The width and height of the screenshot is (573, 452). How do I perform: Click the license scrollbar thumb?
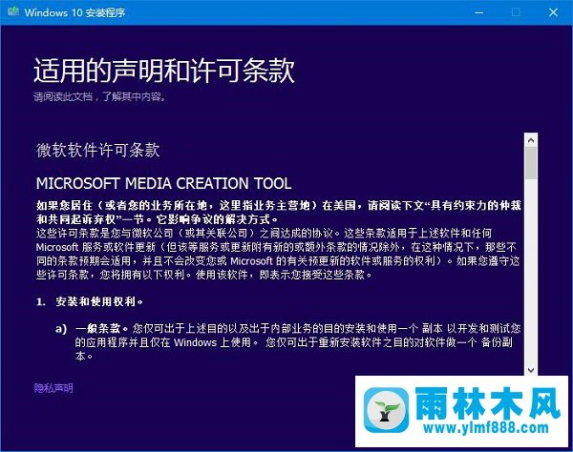coord(531,163)
